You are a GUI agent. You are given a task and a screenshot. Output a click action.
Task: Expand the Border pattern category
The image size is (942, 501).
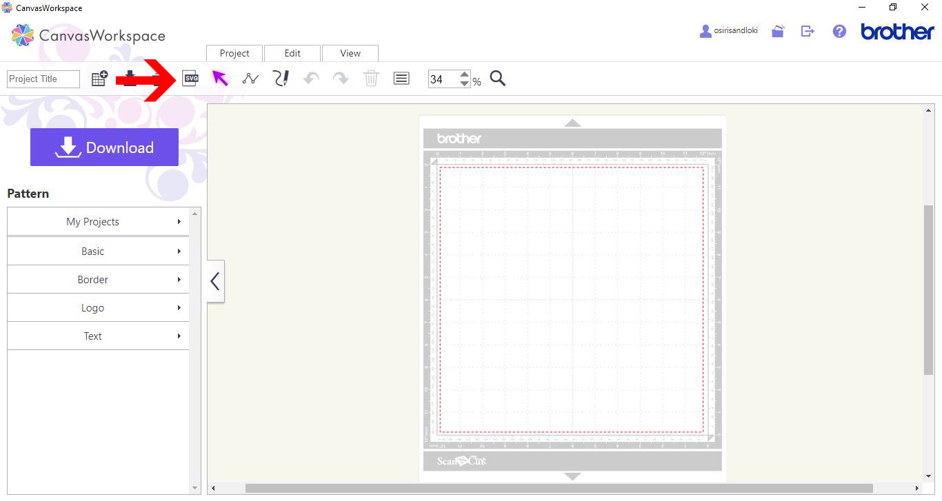pos(97,279)
